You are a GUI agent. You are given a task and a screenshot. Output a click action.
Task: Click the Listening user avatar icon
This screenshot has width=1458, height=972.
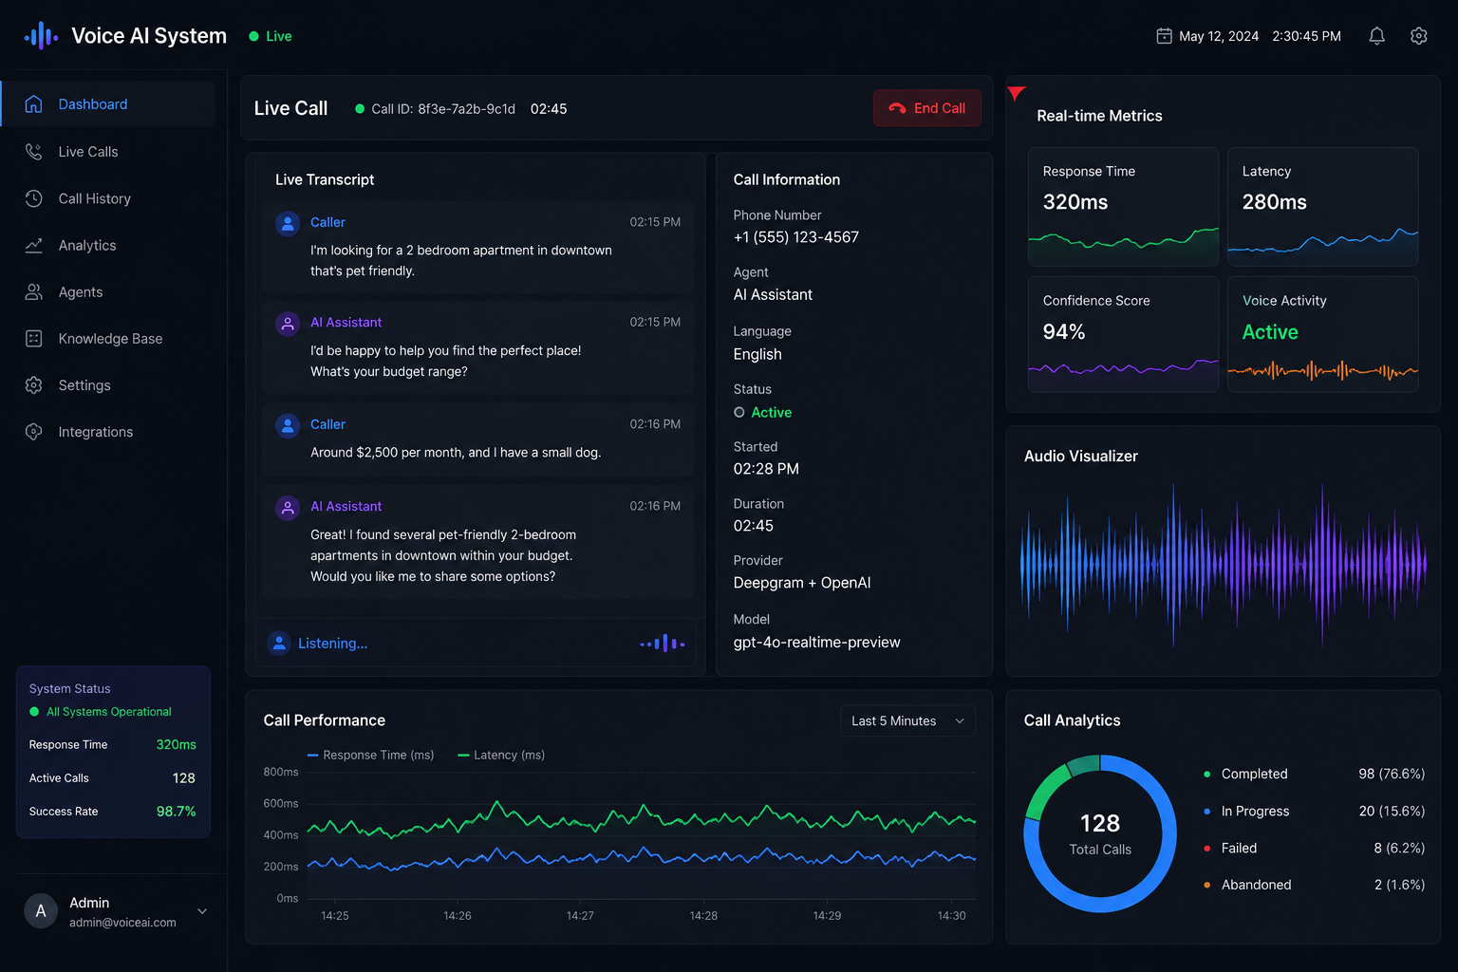point(279,644)
